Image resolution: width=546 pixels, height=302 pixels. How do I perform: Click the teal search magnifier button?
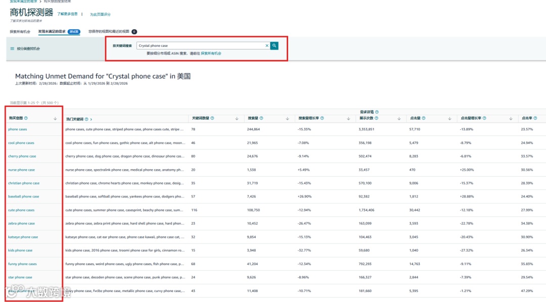(275, 45)
